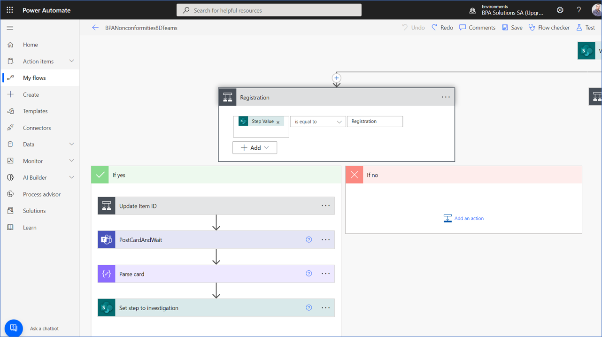Click the Connectors icon in sidebar
Viewport: 602px width, 337px height.
(10, 128)
